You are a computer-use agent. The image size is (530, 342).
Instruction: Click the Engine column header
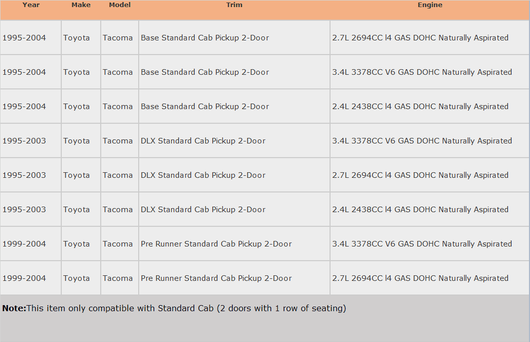430,5
